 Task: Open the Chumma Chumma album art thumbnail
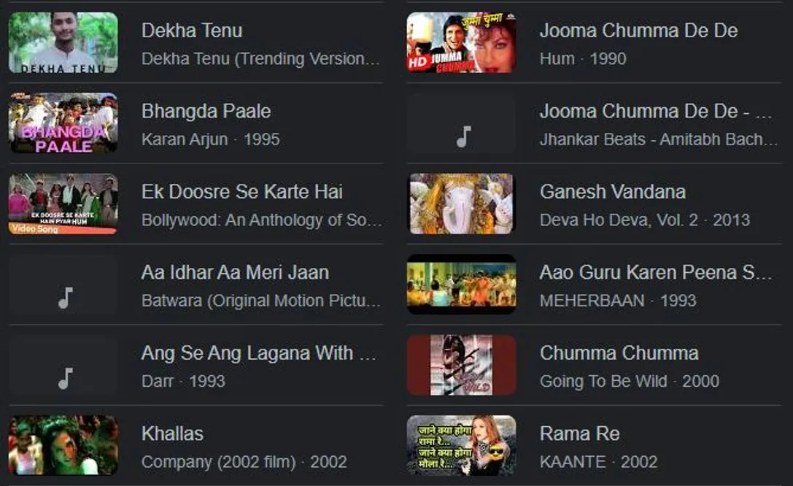pos(461,365)
